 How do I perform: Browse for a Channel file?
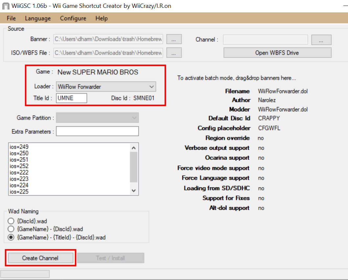(321, 40)
